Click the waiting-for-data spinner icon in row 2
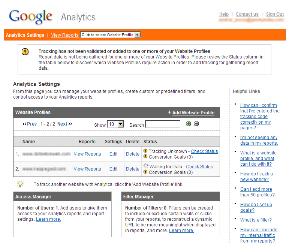Screen dimensions: 289x244 click(146, 166)
